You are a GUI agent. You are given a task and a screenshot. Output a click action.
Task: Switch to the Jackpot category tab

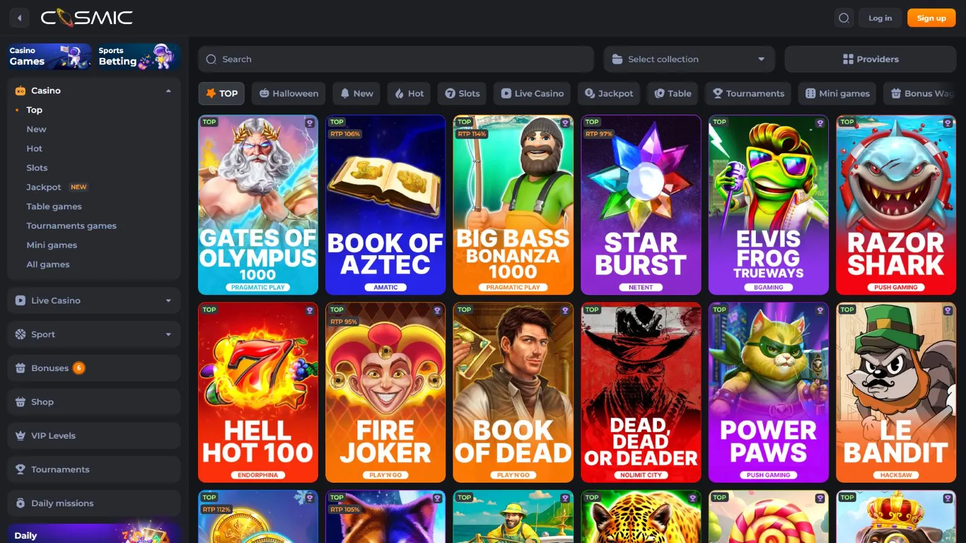pyautogui.click(x=609, y=94)
